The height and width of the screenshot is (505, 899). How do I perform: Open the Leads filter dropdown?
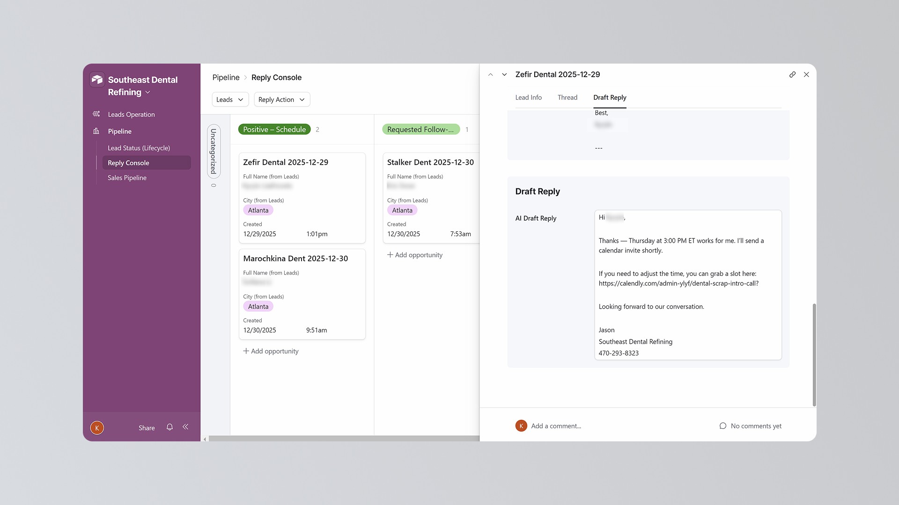click(229, 100)
